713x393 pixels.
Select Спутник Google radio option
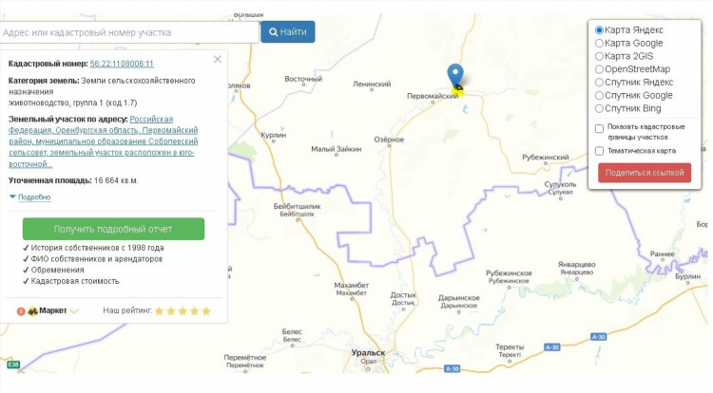tap(599, 96)
